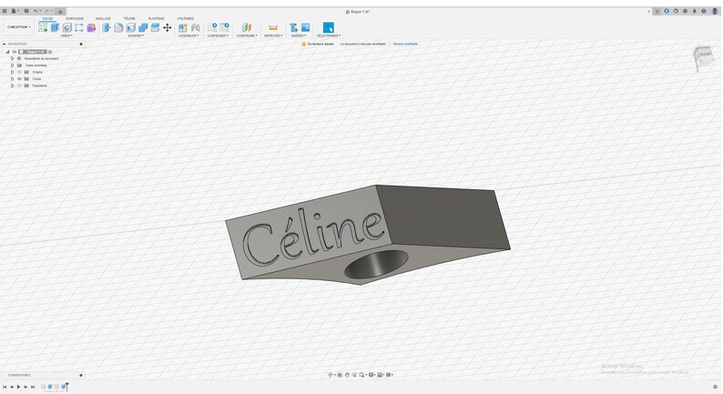Select the New Component tool

[x=183, y=27]
